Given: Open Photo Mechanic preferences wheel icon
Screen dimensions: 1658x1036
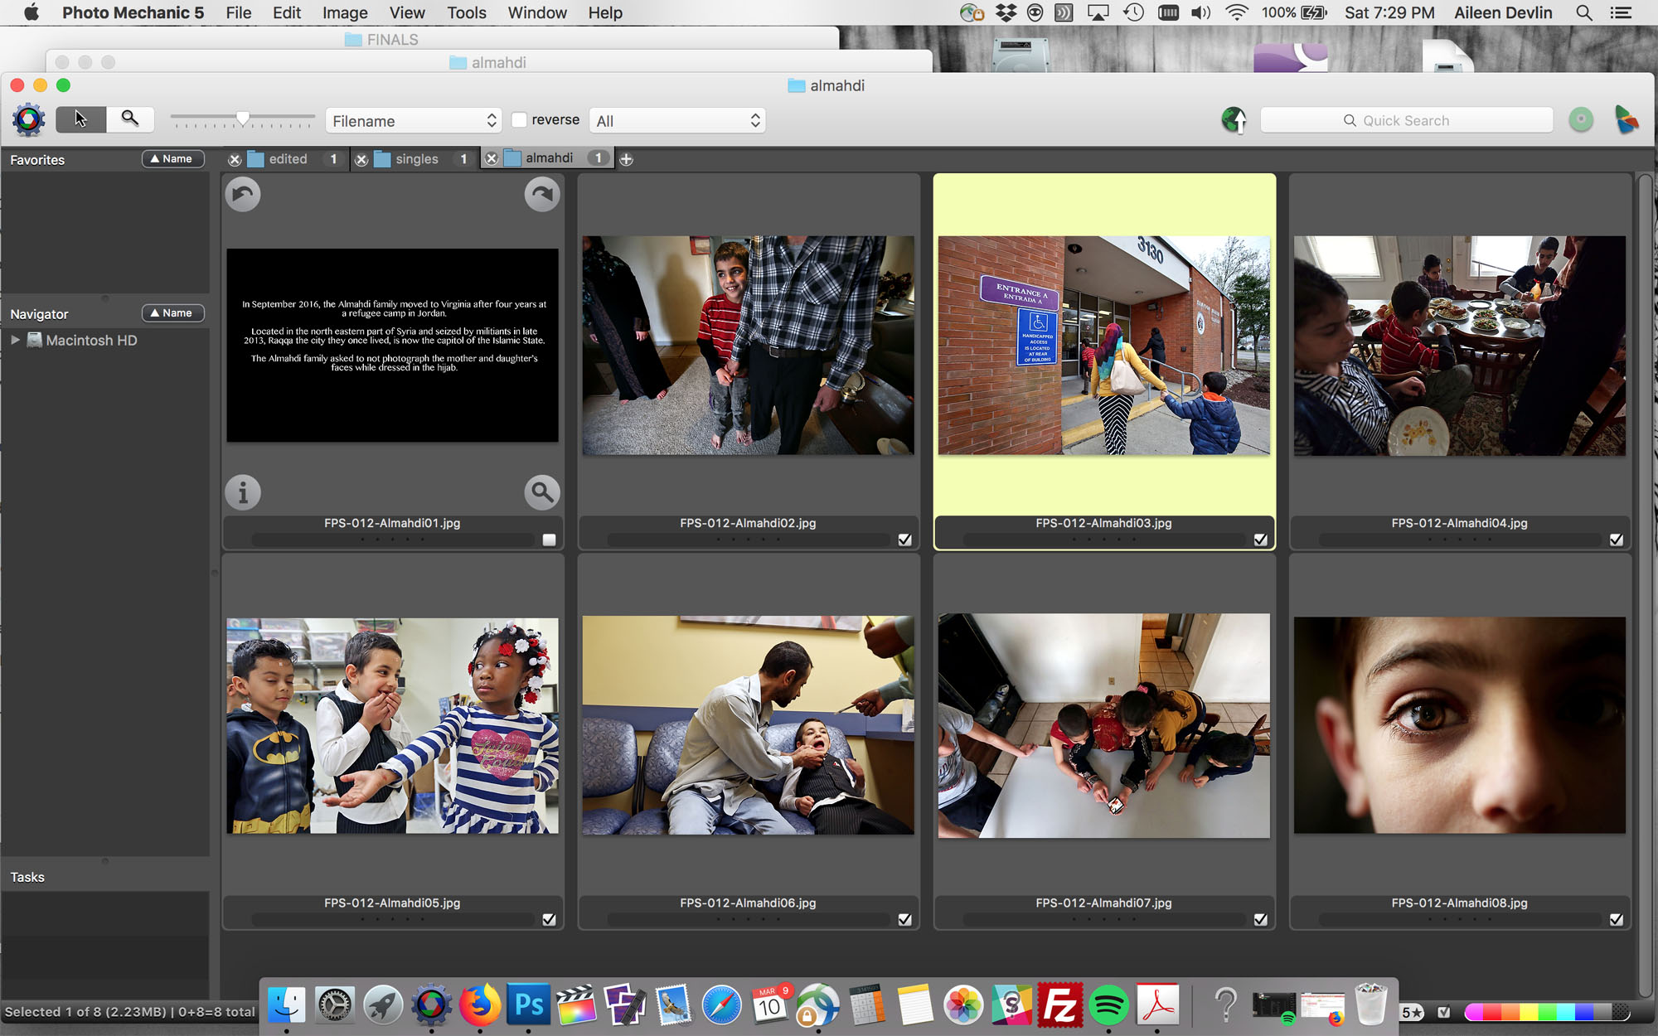Looking at the screenshot, I should pos(29,120).
